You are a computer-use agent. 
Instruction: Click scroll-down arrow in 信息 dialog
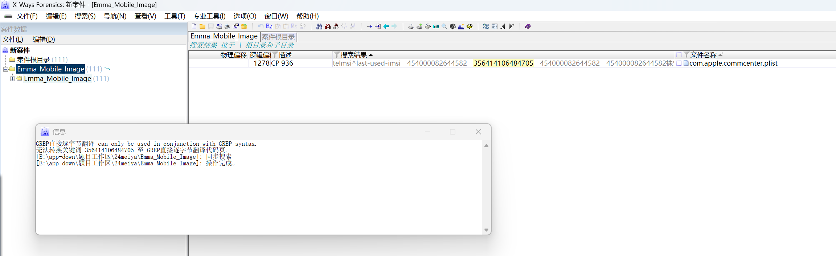[486, 230]
